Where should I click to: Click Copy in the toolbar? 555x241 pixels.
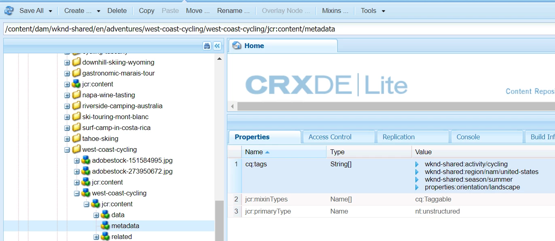(146, 11)
